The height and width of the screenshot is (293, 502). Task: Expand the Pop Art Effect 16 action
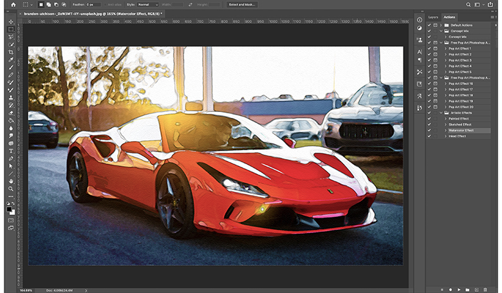tap(445, 84)
